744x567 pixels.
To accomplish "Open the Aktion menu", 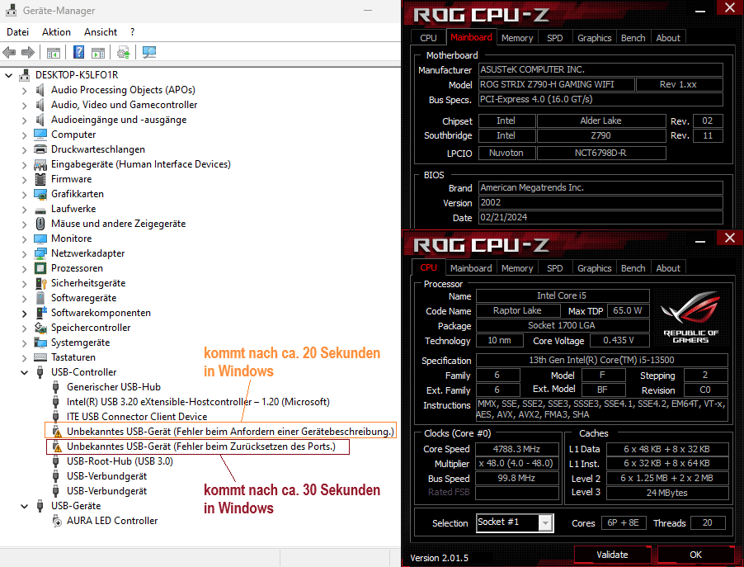I will point(56,32).
